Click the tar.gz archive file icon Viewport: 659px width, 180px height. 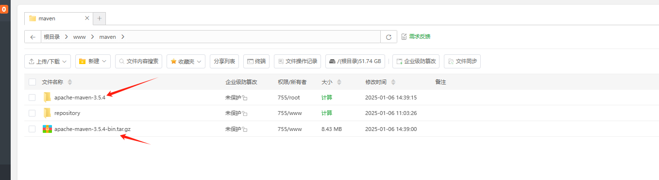click(47, 129)
